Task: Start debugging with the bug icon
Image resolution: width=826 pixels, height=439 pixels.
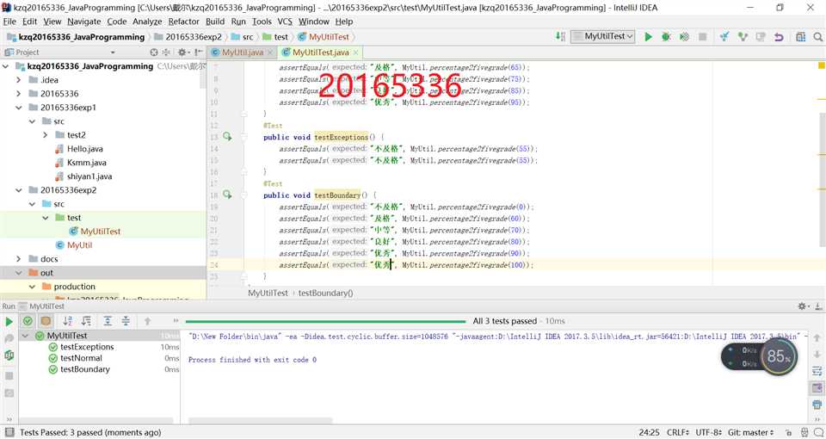Action: pyautogui.click(x=666, y=37)
